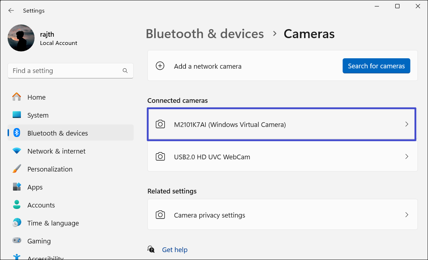Screen dimensions: 428x260
Task: Open Personalization settings
Action: click(50, 169)
